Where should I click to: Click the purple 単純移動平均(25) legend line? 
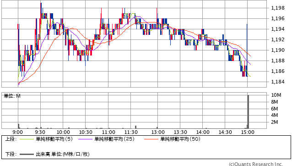85,139
